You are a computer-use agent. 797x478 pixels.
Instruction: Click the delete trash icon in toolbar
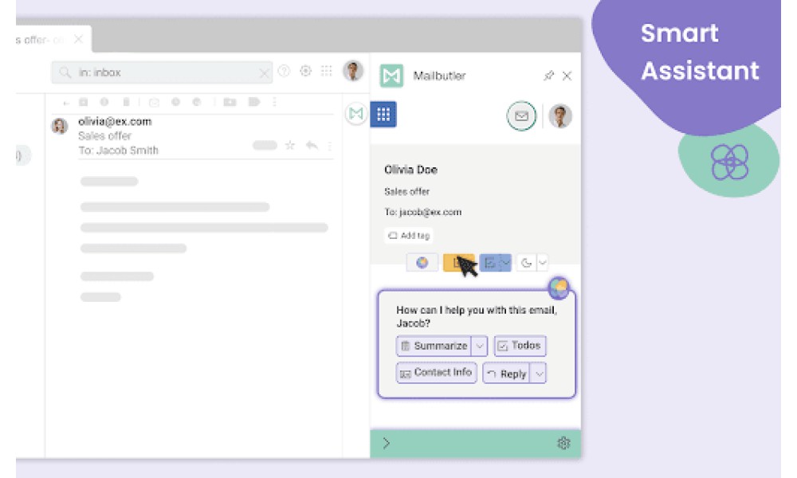(126, 102)
